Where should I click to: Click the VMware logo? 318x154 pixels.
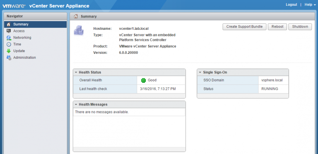[14, 6]
